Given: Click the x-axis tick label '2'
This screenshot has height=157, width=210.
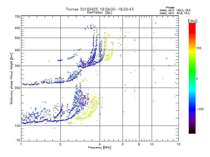Looking at the screenshot, I should pyautogui.click(x=60, y=144).
